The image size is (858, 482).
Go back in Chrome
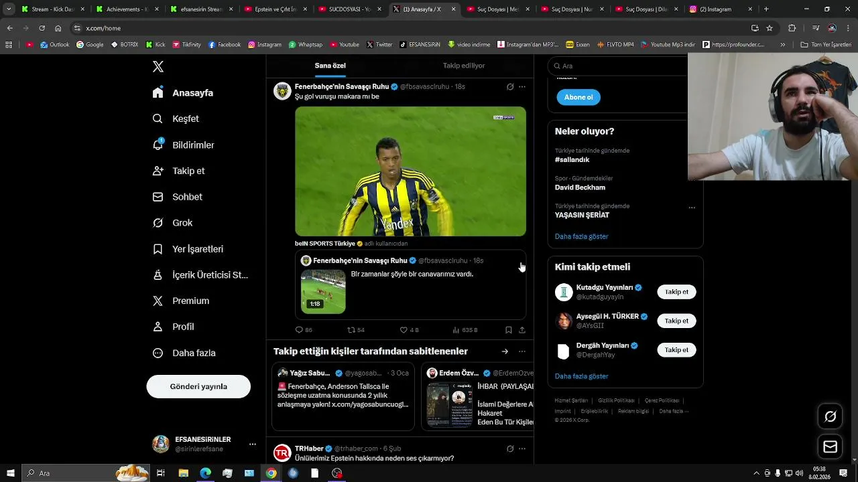click(x=9, y=28)
